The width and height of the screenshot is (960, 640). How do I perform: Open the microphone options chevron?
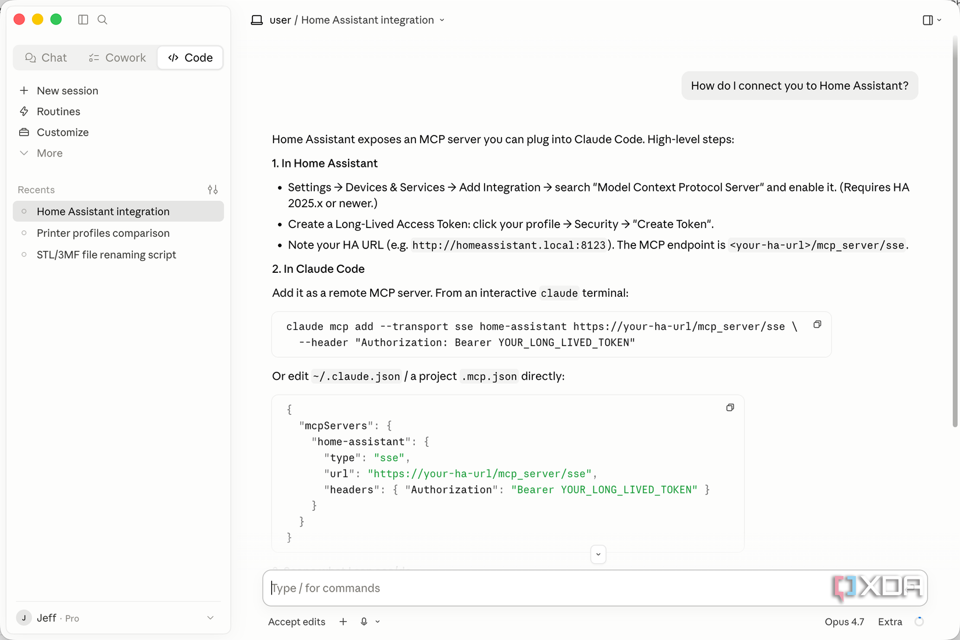point(378,622)
